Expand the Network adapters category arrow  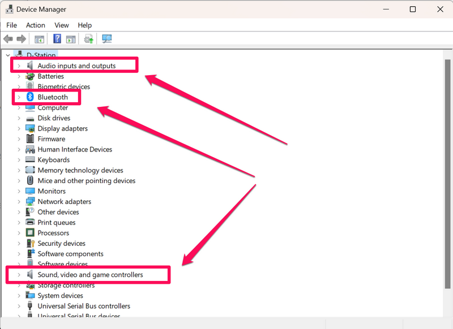(x=19, y=202)
